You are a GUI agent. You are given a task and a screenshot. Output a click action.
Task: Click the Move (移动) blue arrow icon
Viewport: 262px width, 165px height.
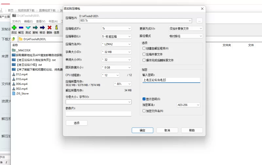click(x=42, y=27)
